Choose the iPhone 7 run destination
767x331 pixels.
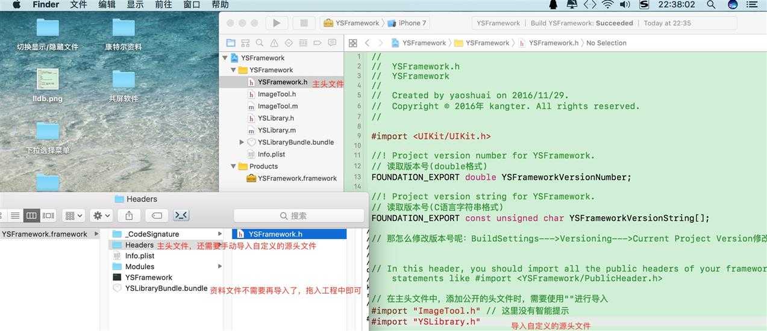click(x=407, y=23)
